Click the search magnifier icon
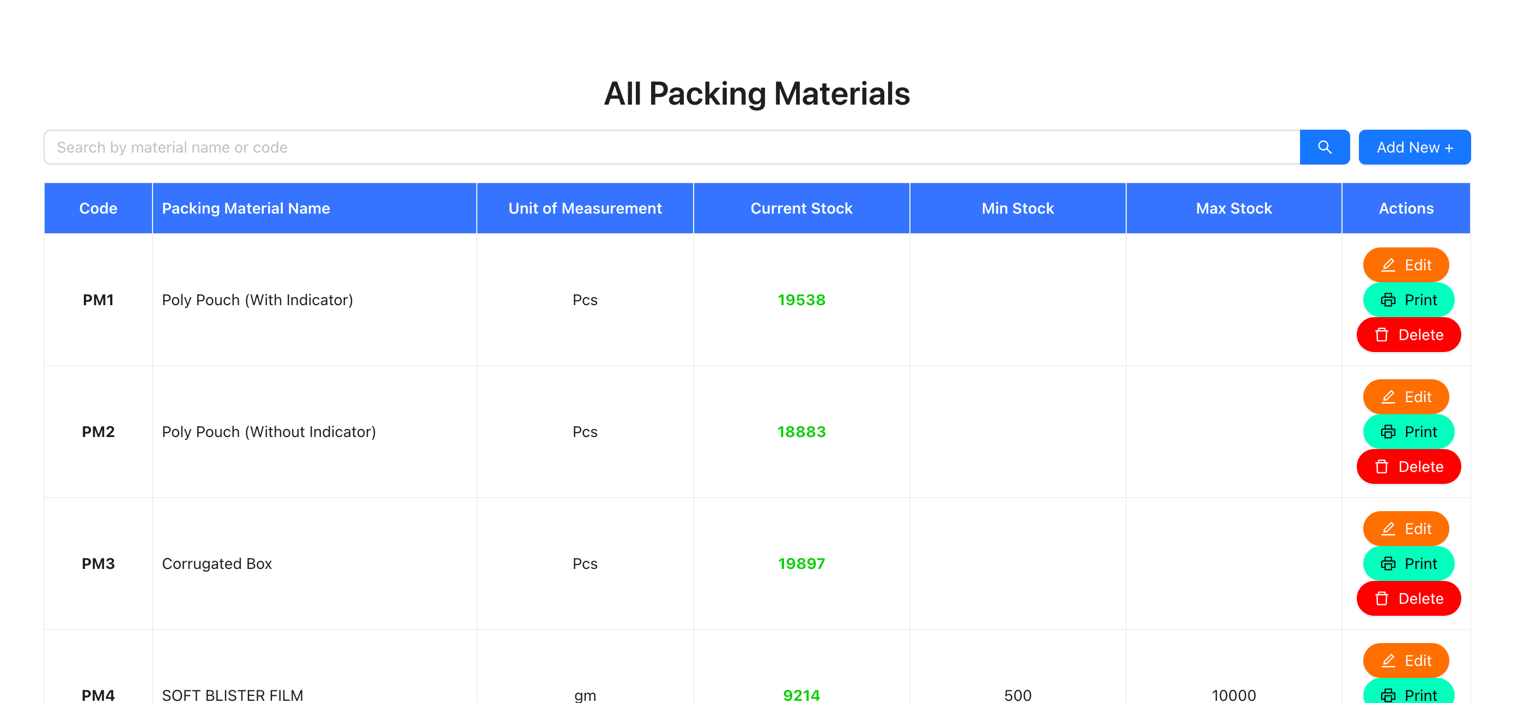This screenshot has width=1518, height=703. click(1325, 147)
